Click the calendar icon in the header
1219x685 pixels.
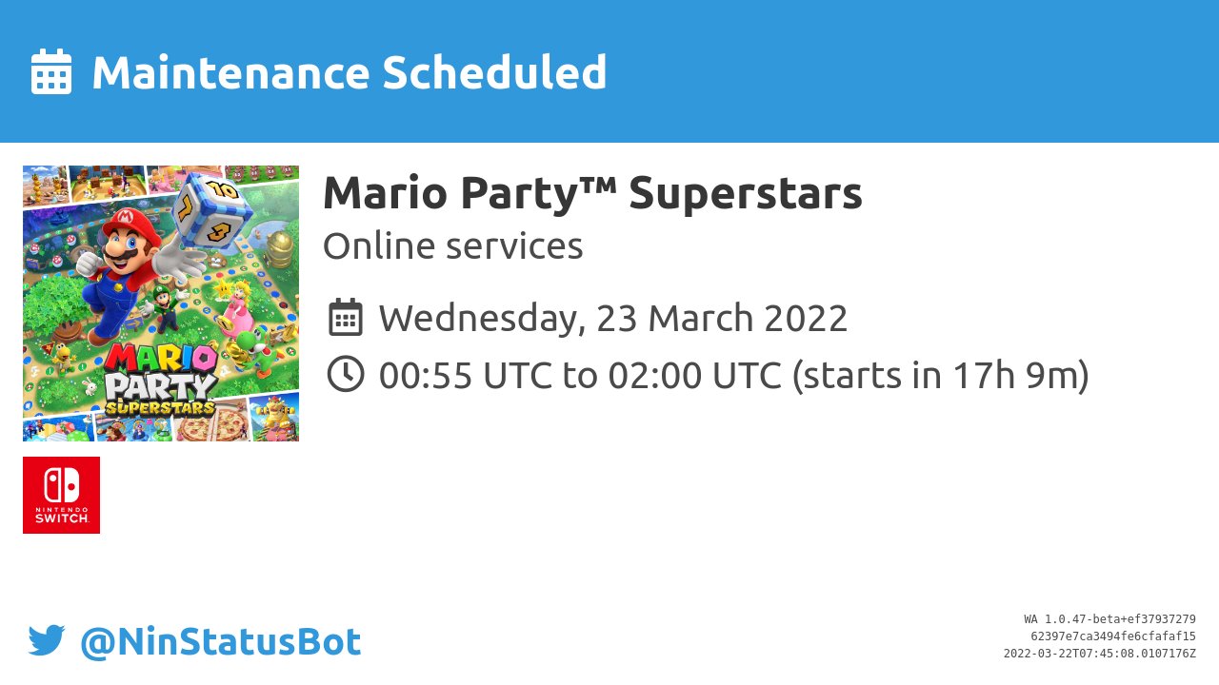pyautogui.click(x=51, y=72)
